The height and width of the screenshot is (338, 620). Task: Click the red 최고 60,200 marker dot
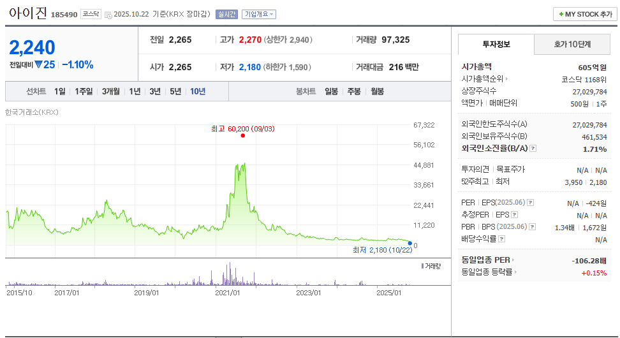coord(243,136)
